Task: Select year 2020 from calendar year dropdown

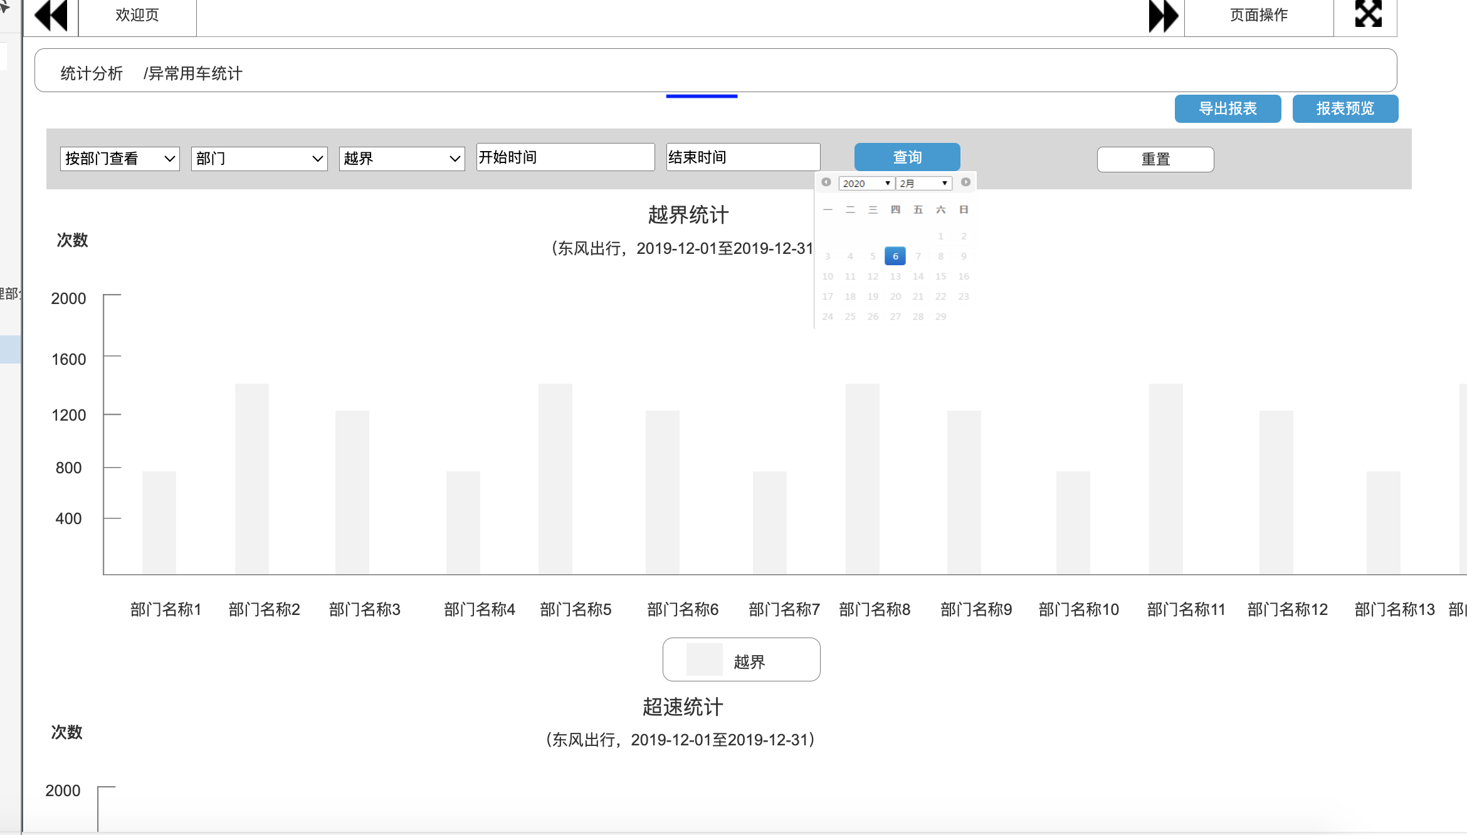Action: click(x=865, y=182)
